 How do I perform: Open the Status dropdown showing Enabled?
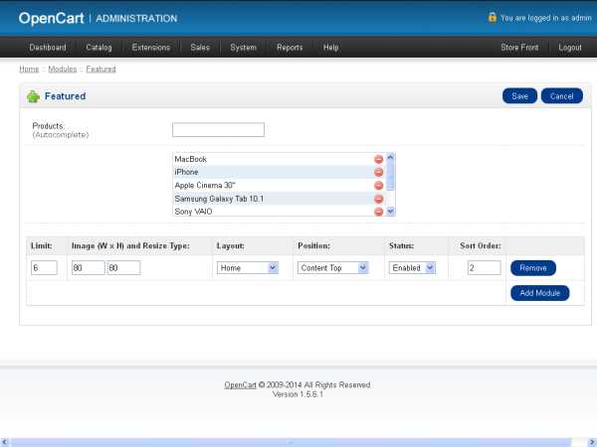click(x=413, y=267)
